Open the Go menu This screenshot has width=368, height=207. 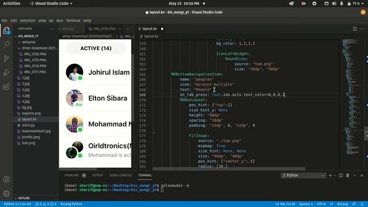pyautogui.click(x=51, y=21)
